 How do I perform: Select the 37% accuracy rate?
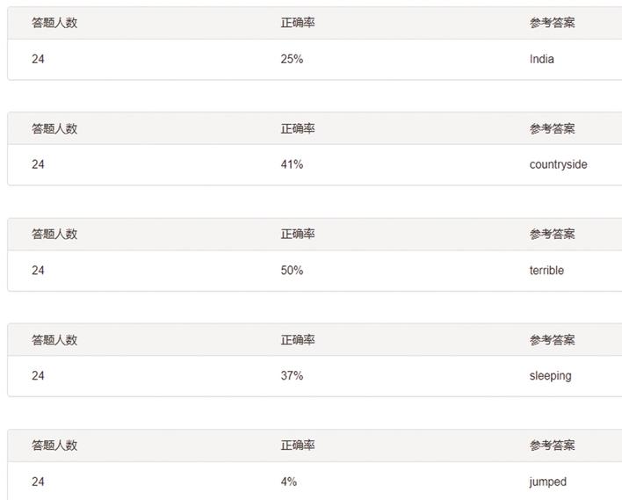(292, 376)
